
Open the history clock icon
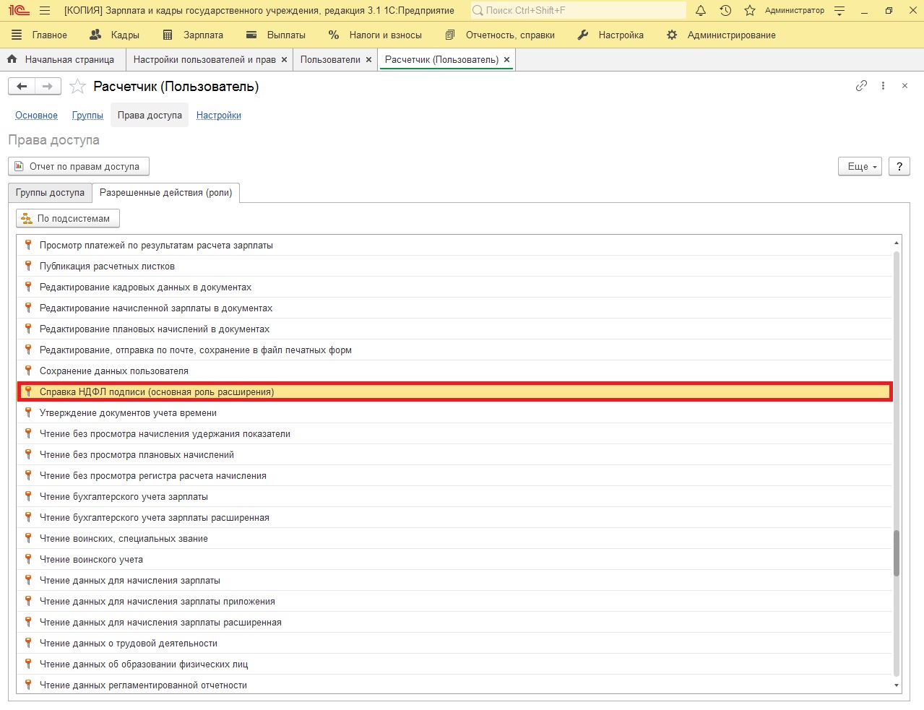[725, 10]
